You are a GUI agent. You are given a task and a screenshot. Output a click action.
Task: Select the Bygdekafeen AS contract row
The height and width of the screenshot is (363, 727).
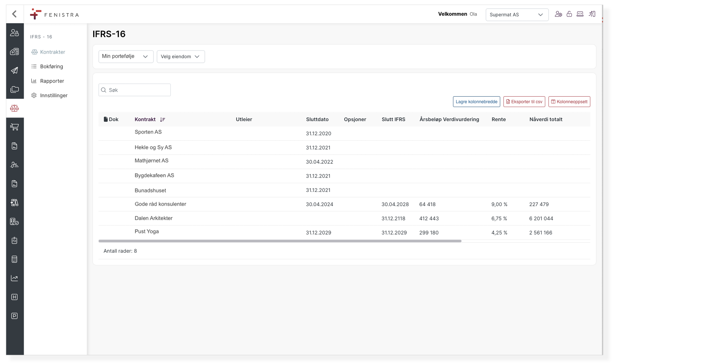[x=344, y=176]
